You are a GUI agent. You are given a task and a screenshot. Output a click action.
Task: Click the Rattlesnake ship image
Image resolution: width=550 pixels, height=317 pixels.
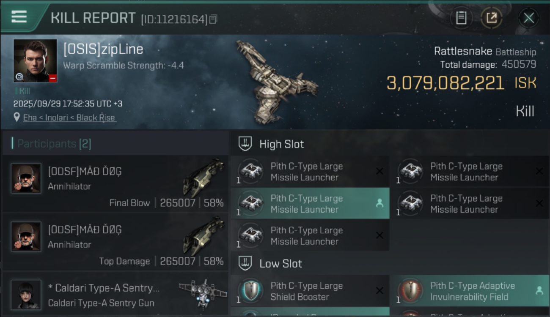click(275, 82)
